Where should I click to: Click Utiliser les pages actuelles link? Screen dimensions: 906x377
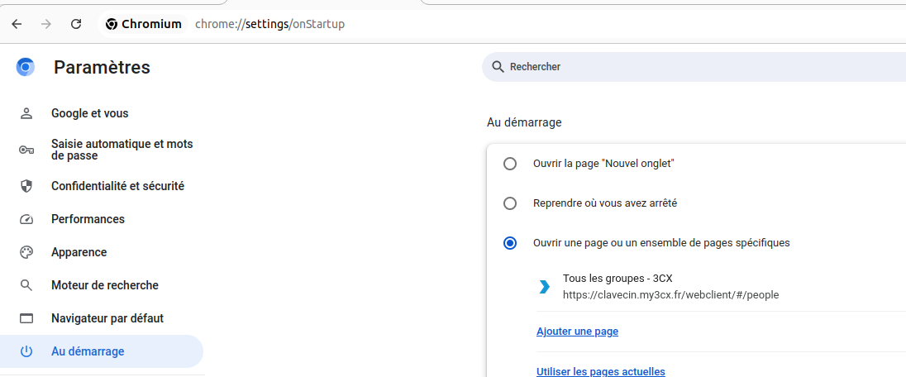tap(600, 371)
